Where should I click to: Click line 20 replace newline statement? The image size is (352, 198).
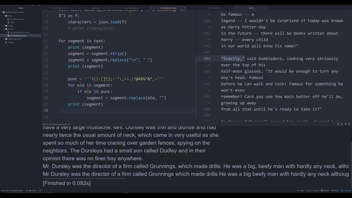110,60
